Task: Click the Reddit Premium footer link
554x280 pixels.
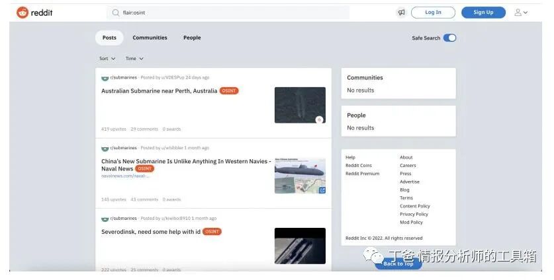Action: 363,174
